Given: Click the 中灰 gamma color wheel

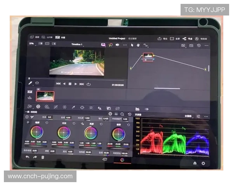Looking at the screenshot, I should [64, 133].
